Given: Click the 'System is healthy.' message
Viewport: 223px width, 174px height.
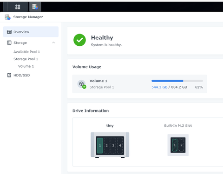Looking at the screenshot, I should [106, 45].
